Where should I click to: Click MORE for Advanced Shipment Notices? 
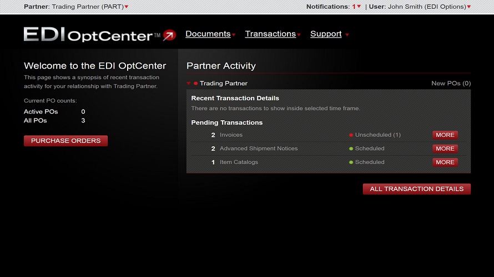[445, 148]
